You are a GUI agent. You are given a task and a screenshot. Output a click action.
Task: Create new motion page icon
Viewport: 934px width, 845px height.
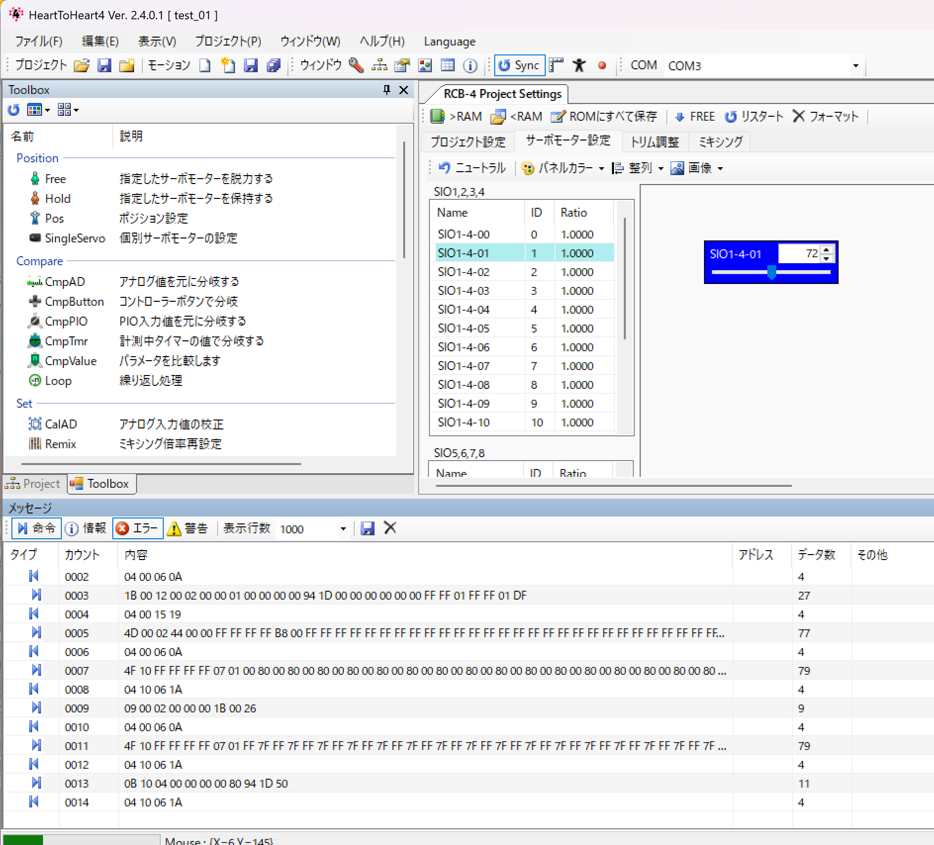pyautogui.click(x=205, y=65)
